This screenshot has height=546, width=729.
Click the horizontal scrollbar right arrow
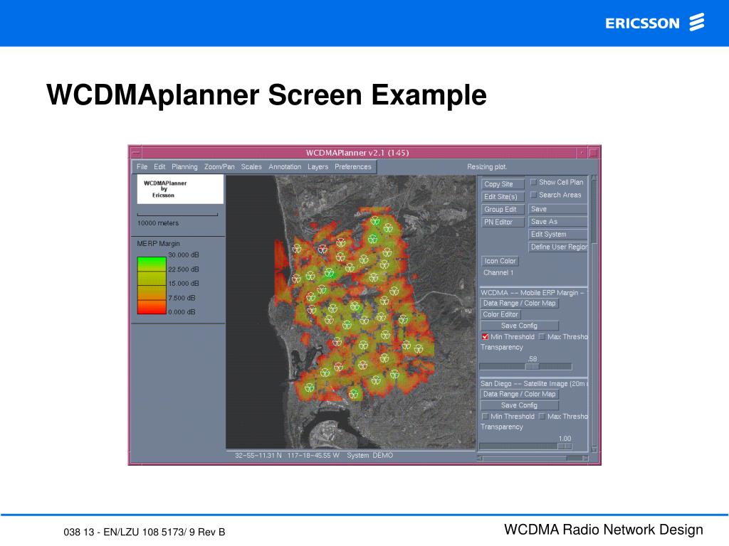585,459
